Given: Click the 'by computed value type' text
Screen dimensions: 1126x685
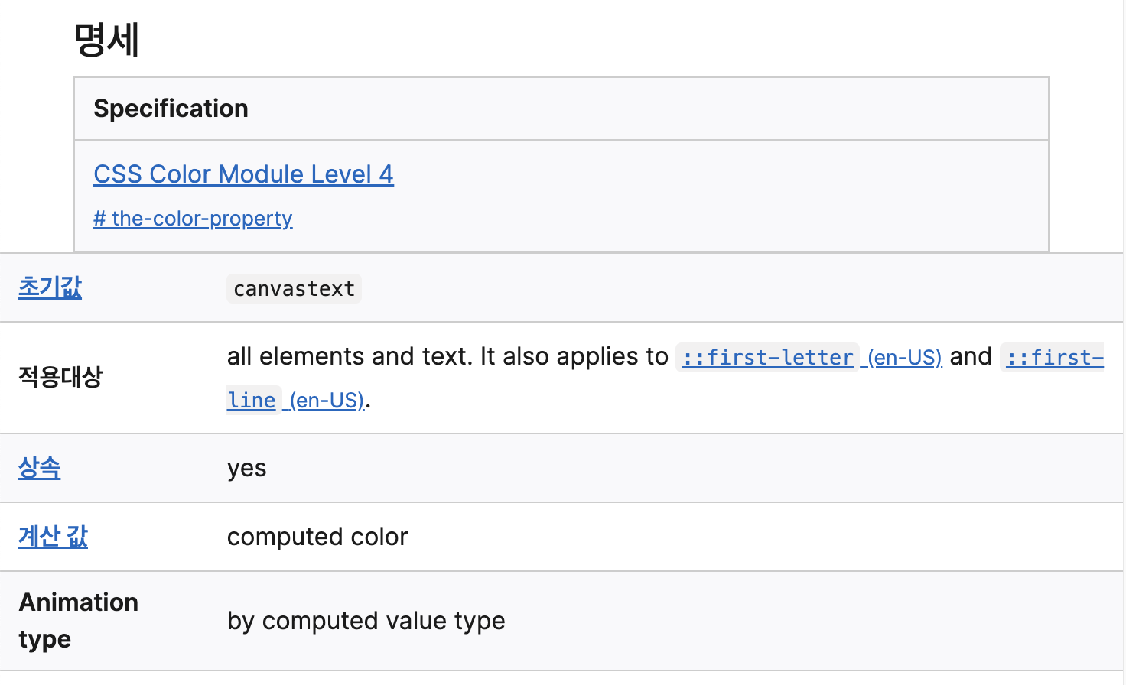Looking at the screenshot, I should [366, 621].
